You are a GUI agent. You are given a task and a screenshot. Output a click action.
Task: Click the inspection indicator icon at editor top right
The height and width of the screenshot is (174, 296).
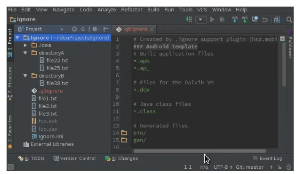[x=282, y=39]
